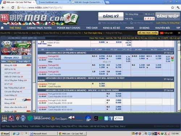Click Tải Lại next to UEFA EURO 2012

tap(168, 53)
